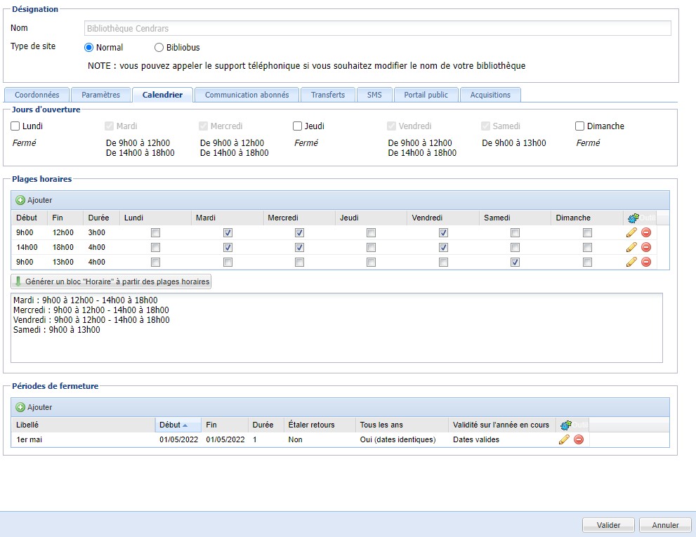This screenshot has width=696, height=537.
Task: Delete the Samedi 9h00-13h00 slot with red minus
Action: tap(645, 262)
